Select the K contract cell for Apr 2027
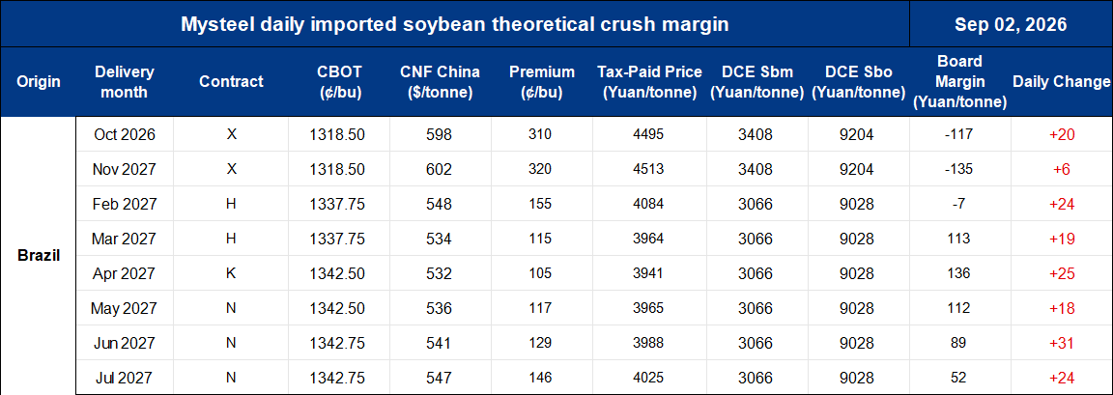The width and height of the screenshot is (1113, 395). click(x=231, y=273)
